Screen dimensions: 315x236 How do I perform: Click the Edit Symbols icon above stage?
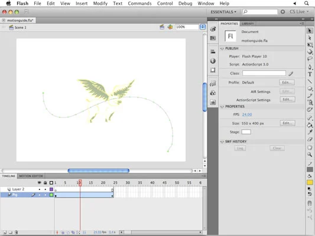(x=170, y=27)
